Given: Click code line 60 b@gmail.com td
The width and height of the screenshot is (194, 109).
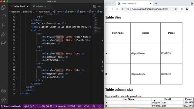Looking at the screenshot, I should point(55,74).
